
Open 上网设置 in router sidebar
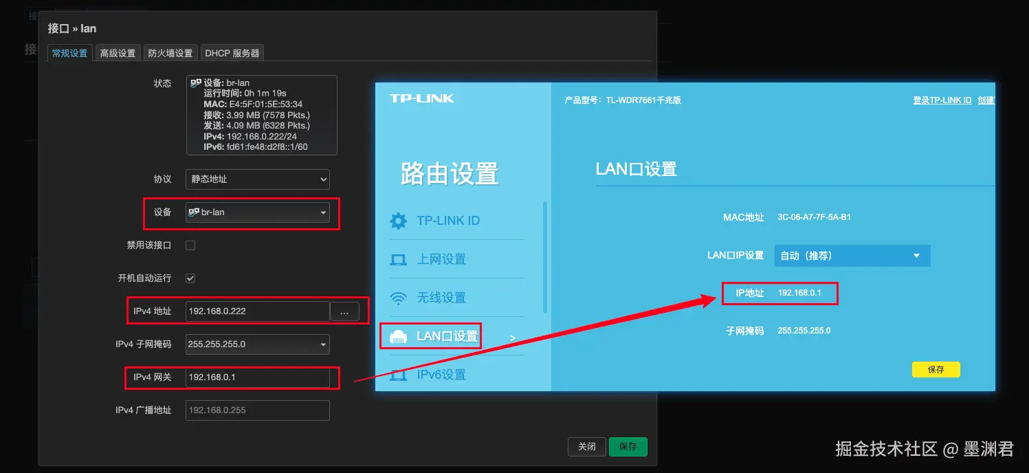point(441,259)
